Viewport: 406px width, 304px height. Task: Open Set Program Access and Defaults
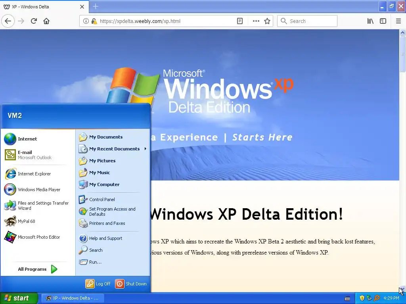(113, 211)
